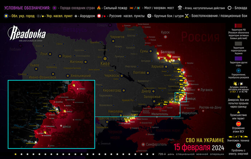Click the Readovka logo
This screenshot has height=159, width=251.
(x=27, y=33)
